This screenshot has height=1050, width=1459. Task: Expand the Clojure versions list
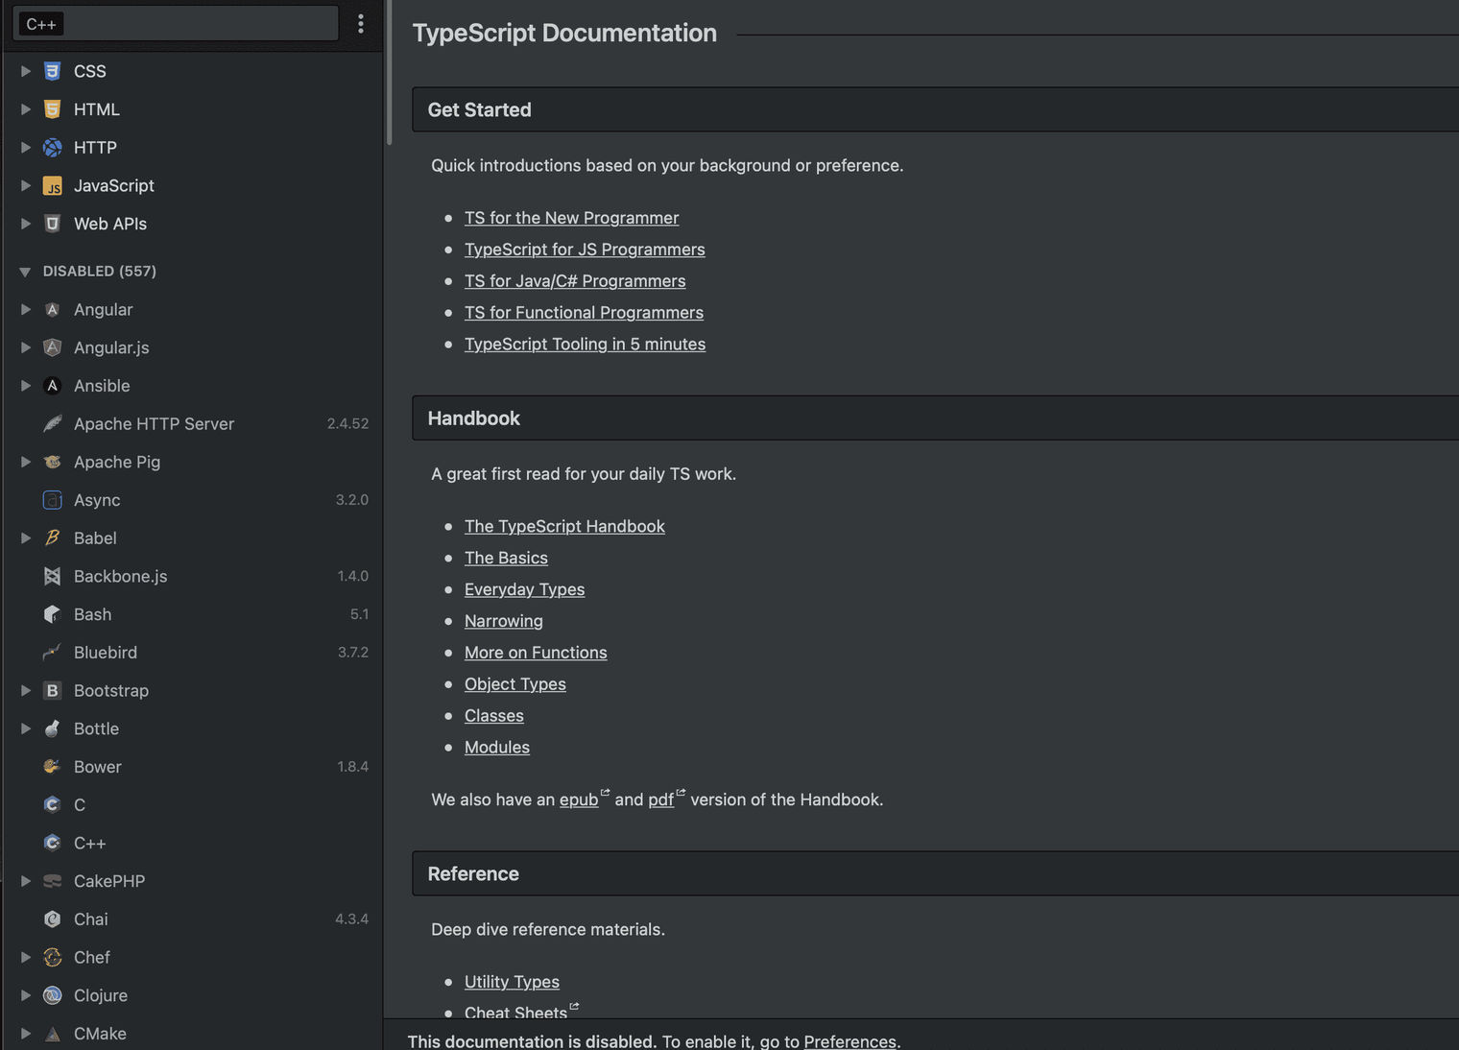coord(26,995)
